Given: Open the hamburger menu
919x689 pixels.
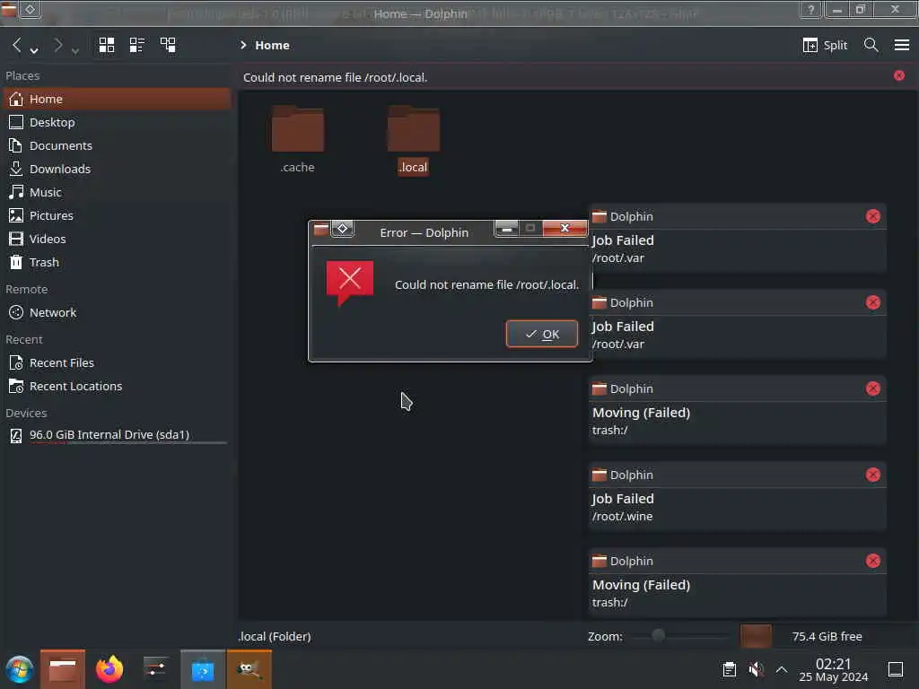Looking at the screenshot, I should (x=901, y=45).
